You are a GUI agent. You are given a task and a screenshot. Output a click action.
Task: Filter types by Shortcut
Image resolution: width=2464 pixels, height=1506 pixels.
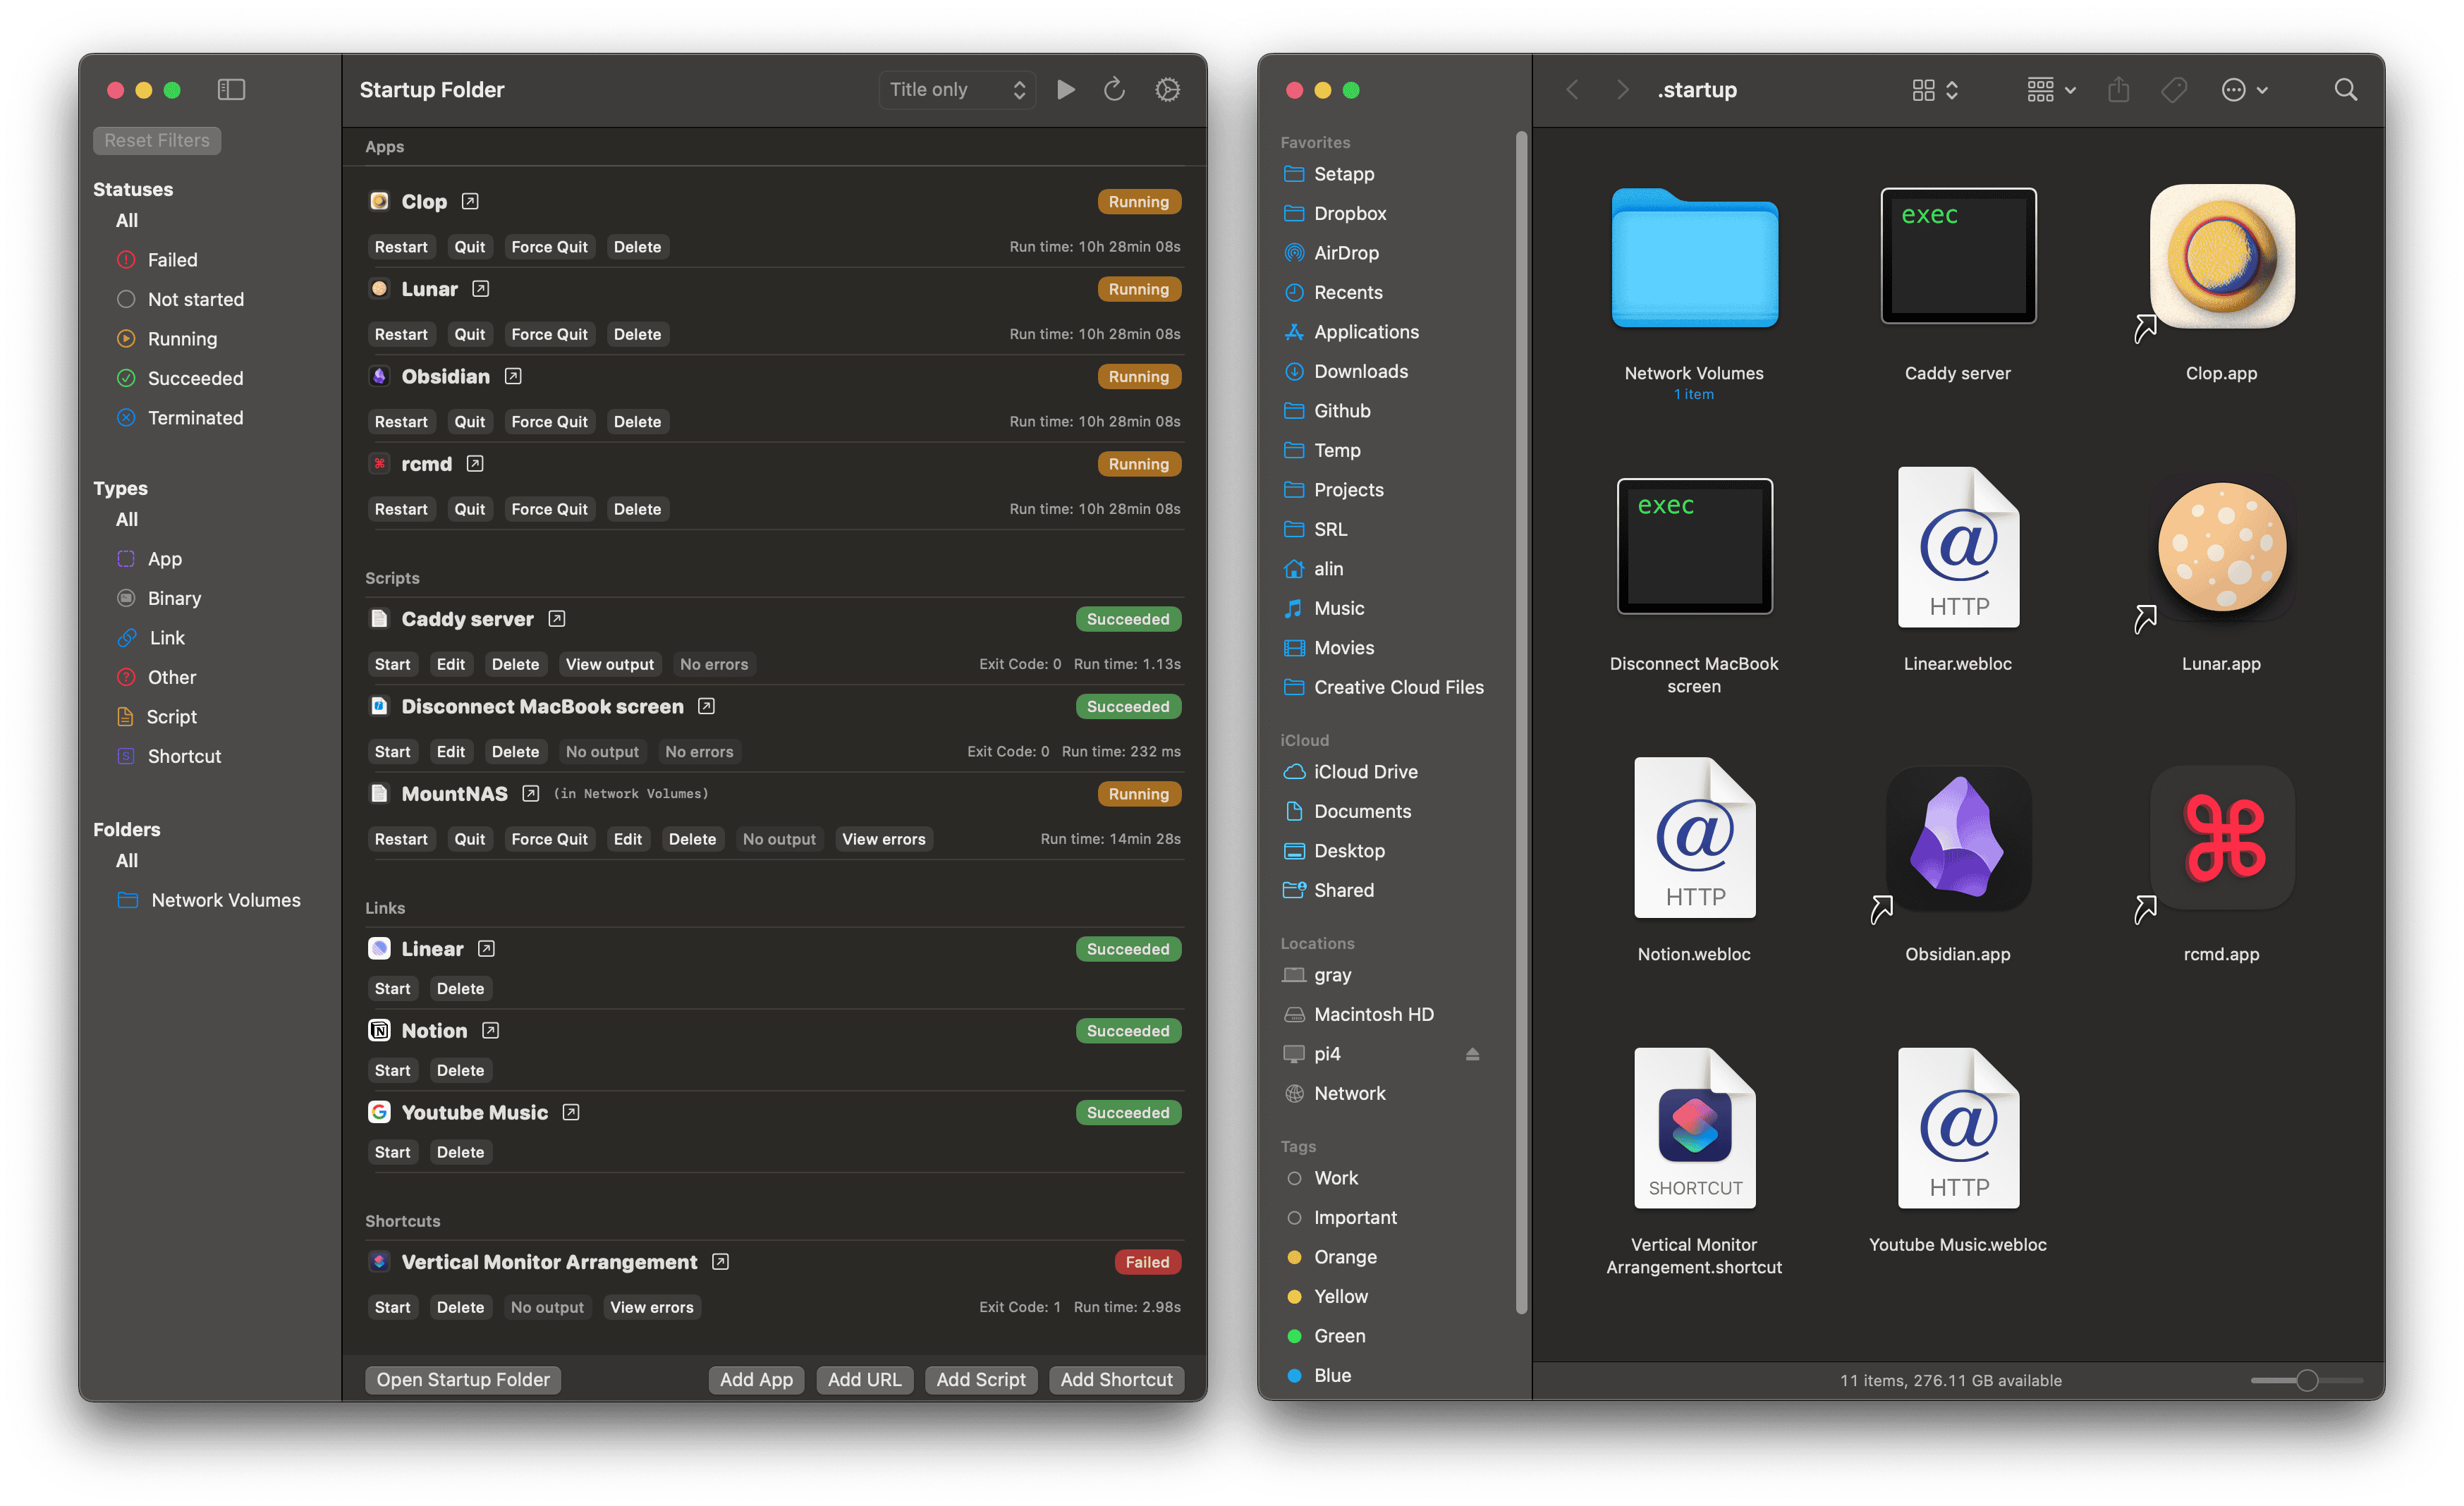(x=184, y=756)
